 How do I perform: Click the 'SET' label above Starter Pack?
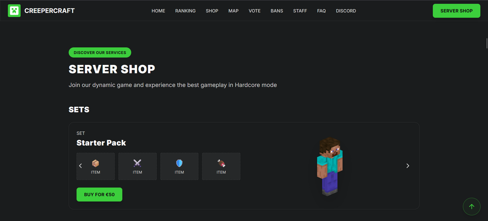[x=81, y=133]
